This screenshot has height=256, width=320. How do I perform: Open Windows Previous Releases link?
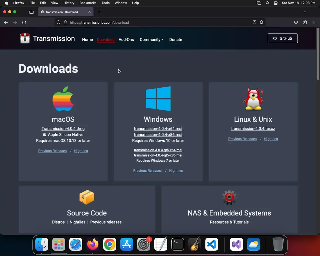[147, 170]
